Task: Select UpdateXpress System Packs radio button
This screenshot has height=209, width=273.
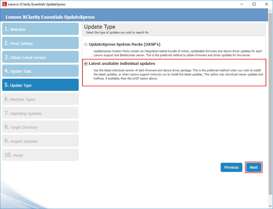Action: (86, 44)
